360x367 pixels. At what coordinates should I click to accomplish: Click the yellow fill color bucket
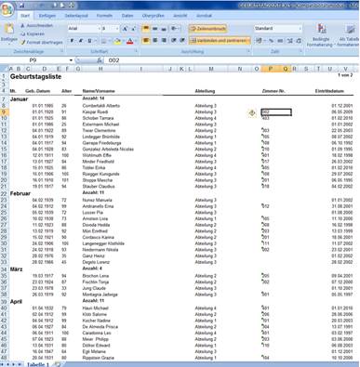pos(117,41)
